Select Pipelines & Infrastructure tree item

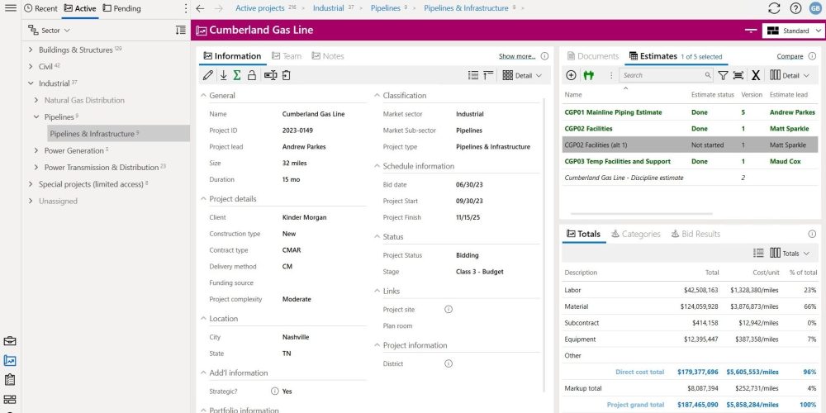(118, 134)
